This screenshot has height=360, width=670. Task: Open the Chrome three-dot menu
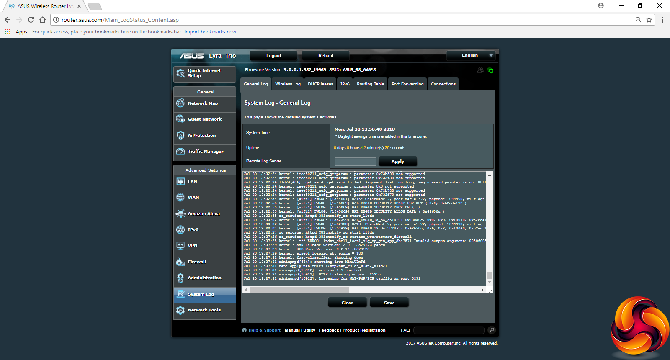click(x=662, y=20)
